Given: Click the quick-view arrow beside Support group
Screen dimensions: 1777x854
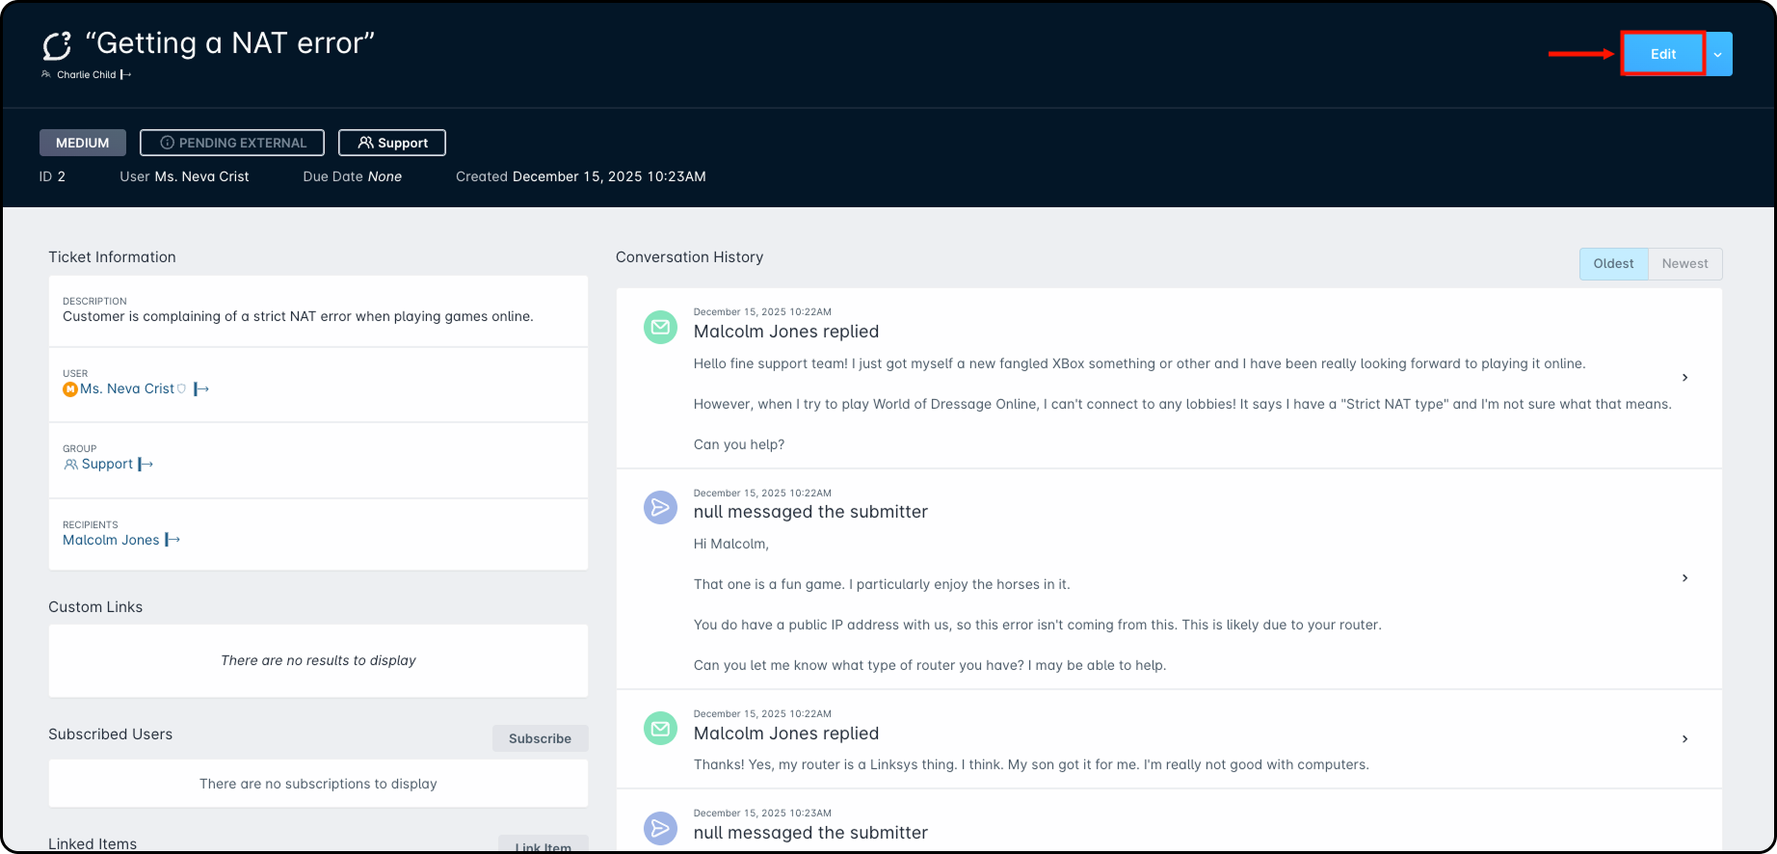Looking at the screenshot, I should click(146, 465).
